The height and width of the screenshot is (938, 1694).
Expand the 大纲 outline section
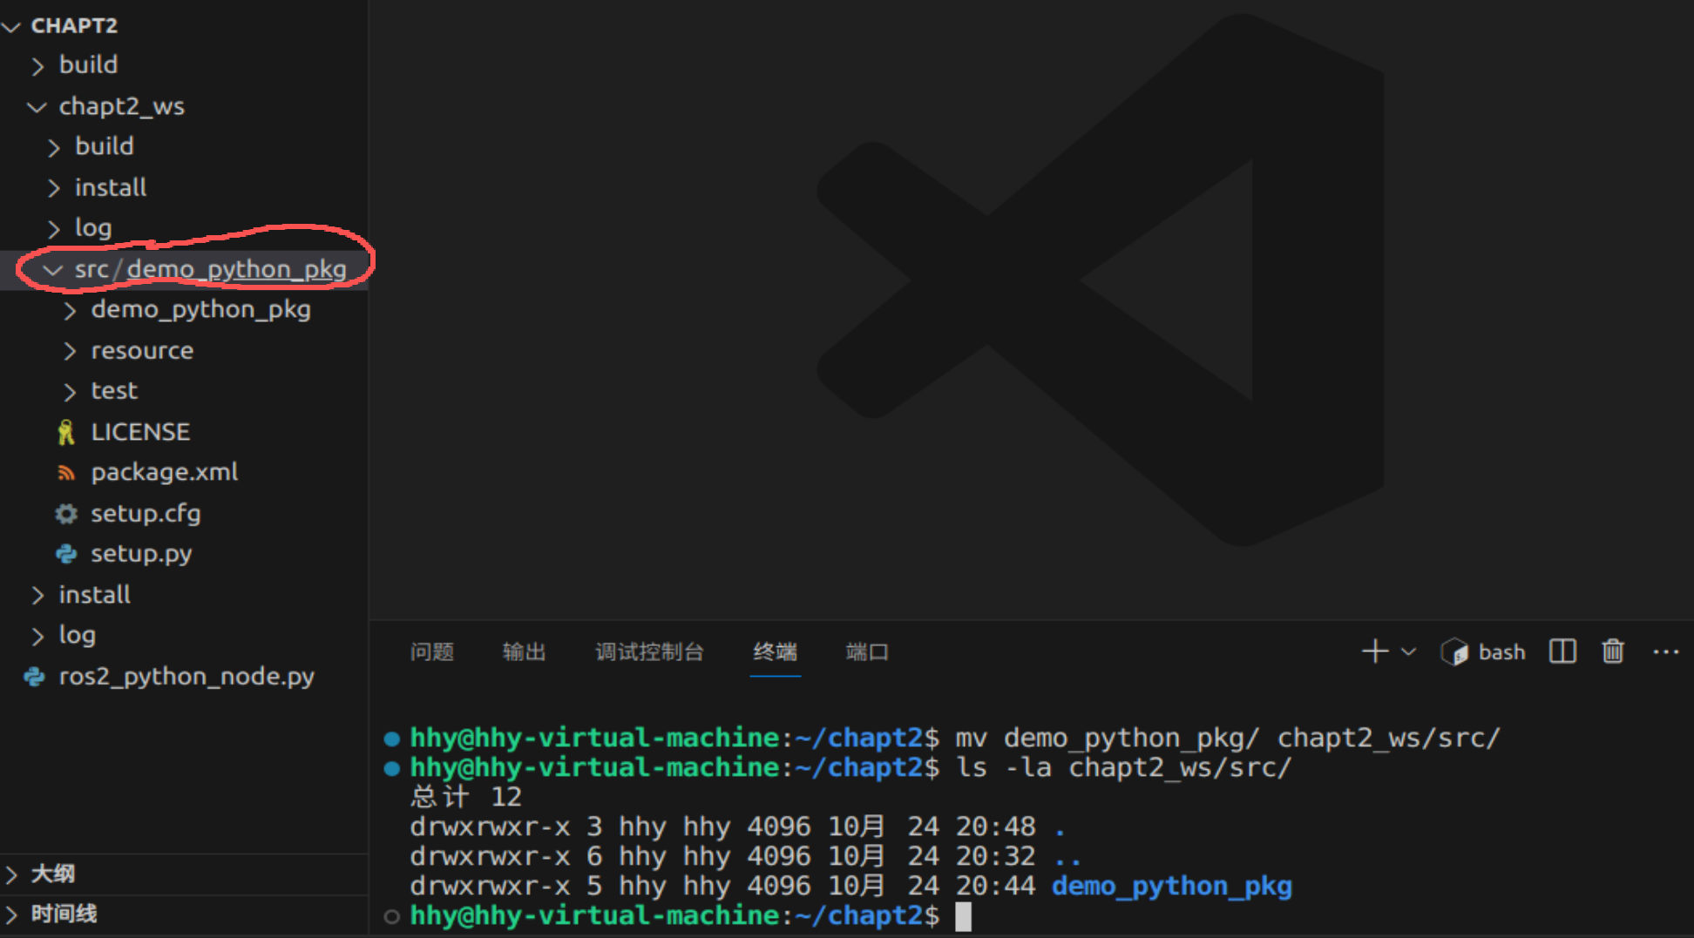pos(11,874)
